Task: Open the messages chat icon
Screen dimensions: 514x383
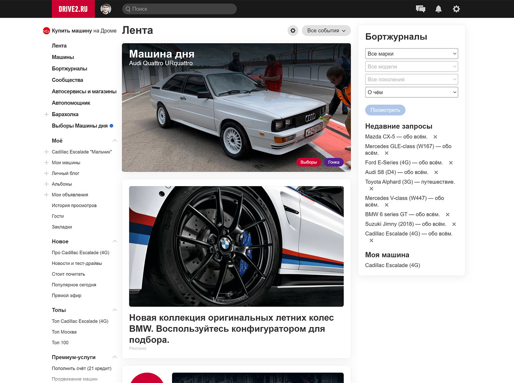Action: [420, 9]
